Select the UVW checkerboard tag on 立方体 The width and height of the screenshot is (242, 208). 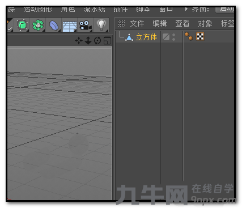[x=200, y=36]
